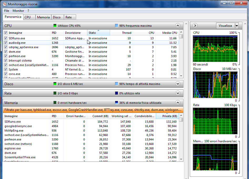Click the orange Filtrato per filter bar
Image resolution: width=249 pixels, height=179 pixels.
(93, 110)
